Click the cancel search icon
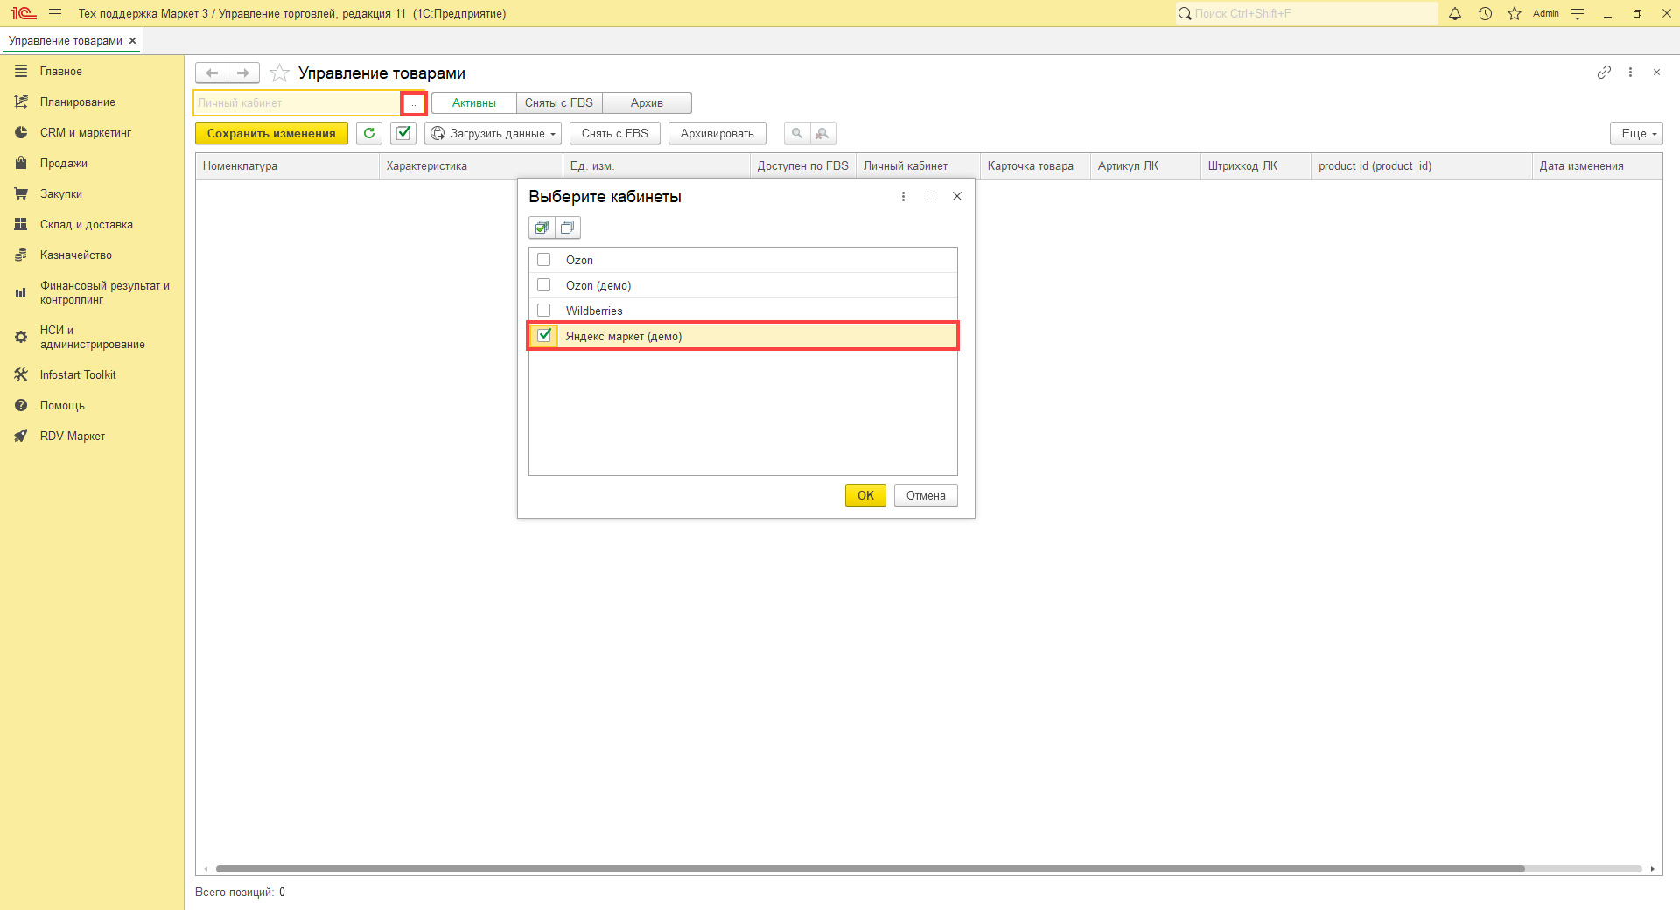 pos(822,133)
